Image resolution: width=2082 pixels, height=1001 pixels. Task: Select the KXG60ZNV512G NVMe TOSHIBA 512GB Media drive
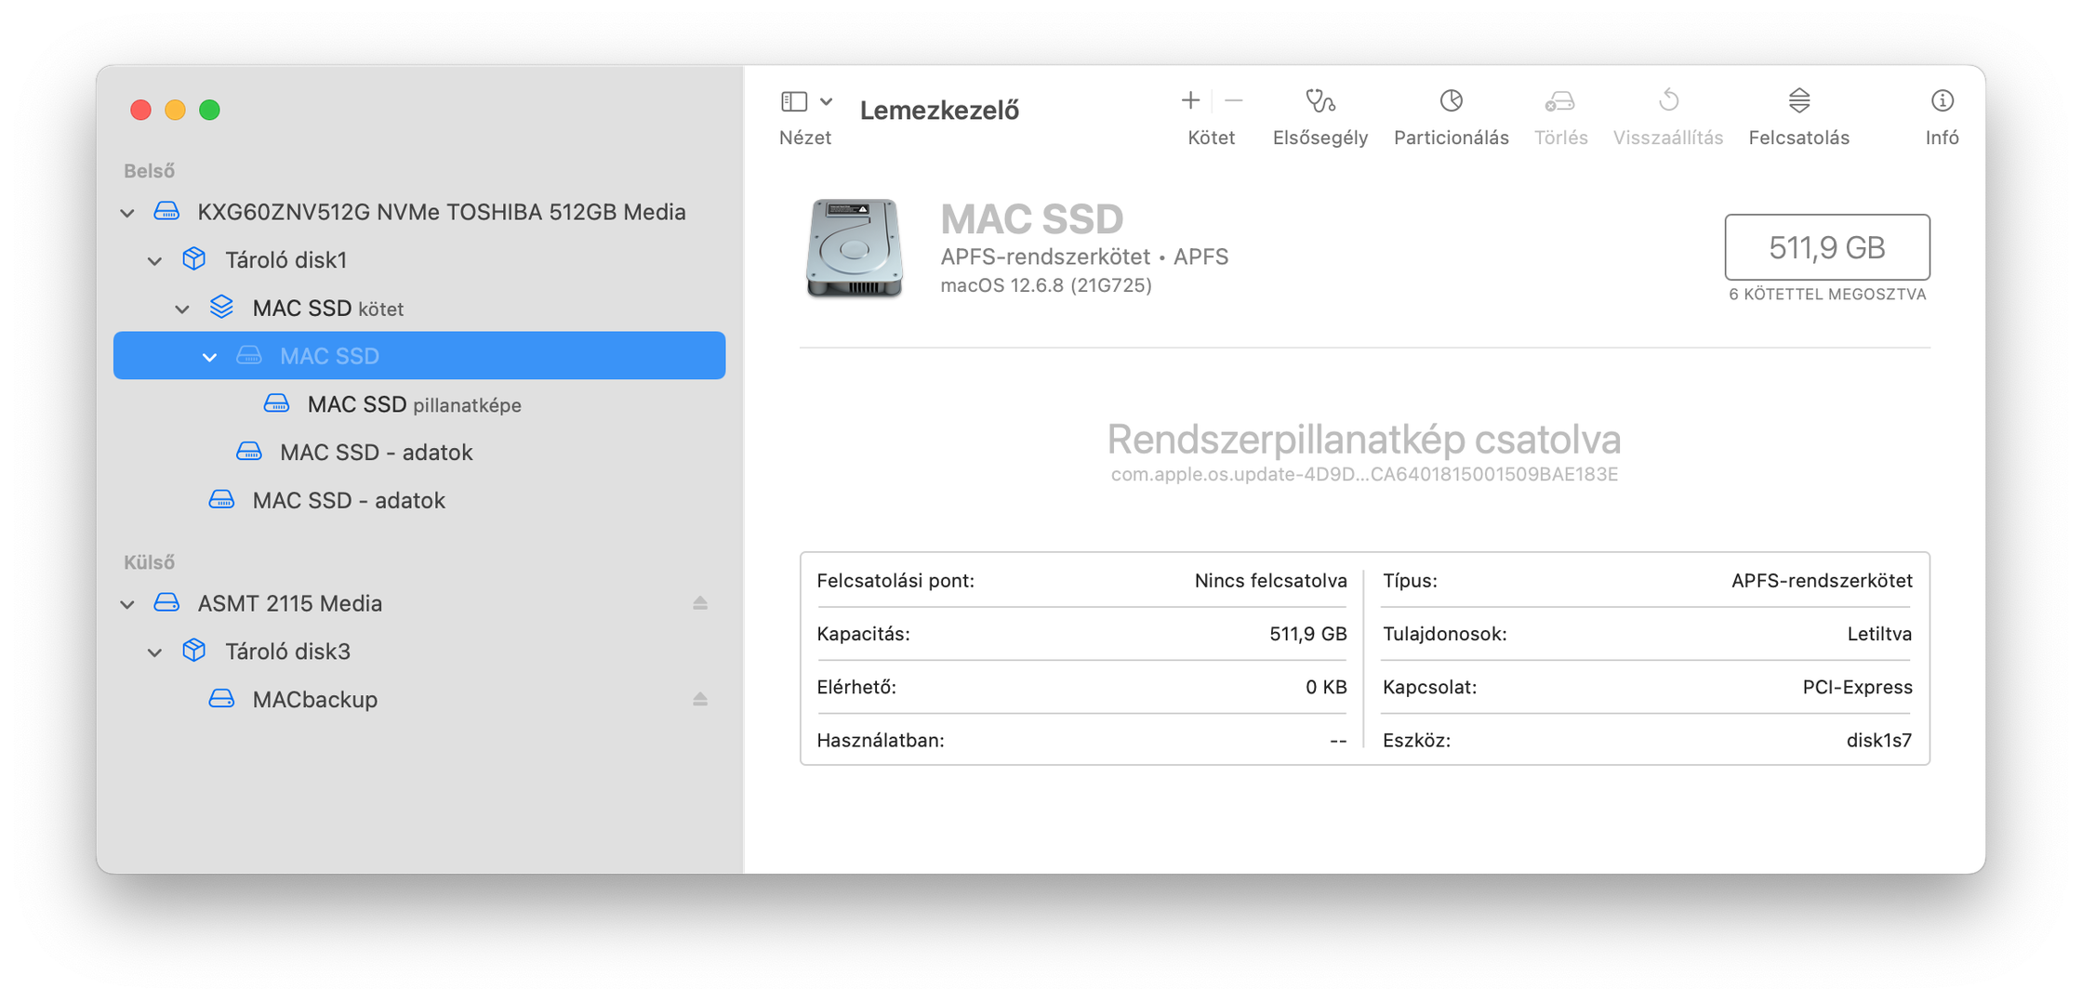click(419, 212)
